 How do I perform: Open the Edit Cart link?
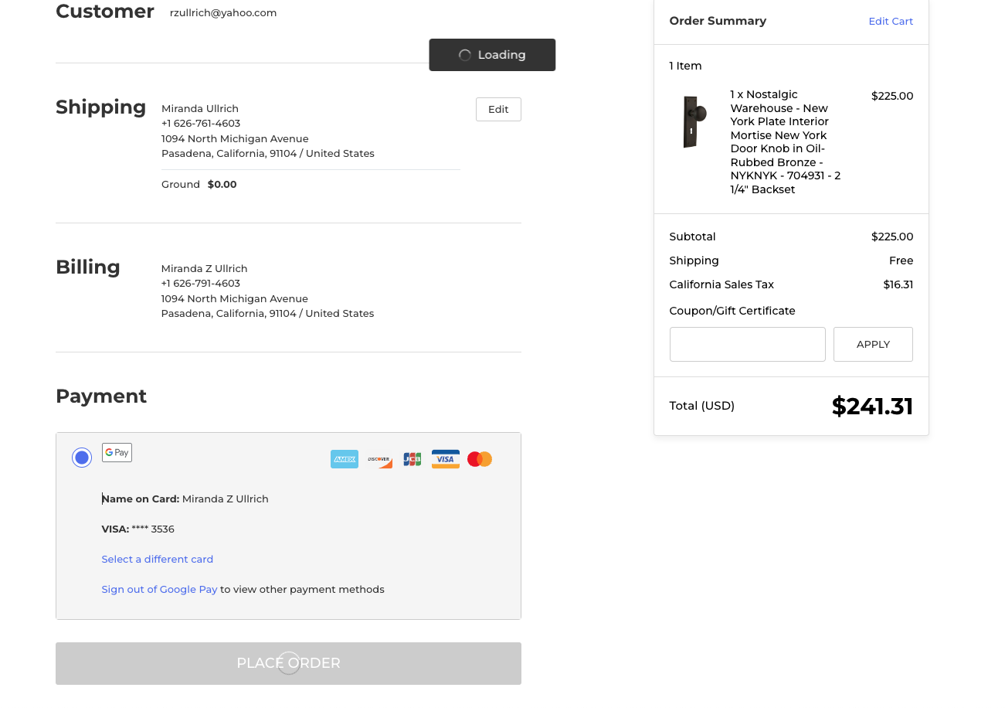(x=891, y=21)
